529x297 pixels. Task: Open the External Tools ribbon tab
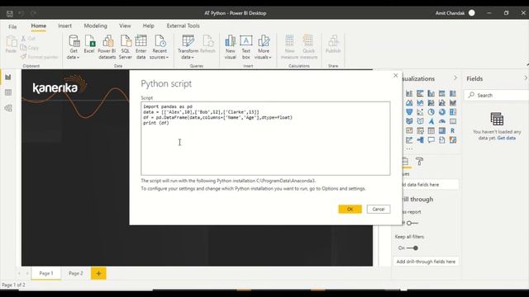[183, 26]
